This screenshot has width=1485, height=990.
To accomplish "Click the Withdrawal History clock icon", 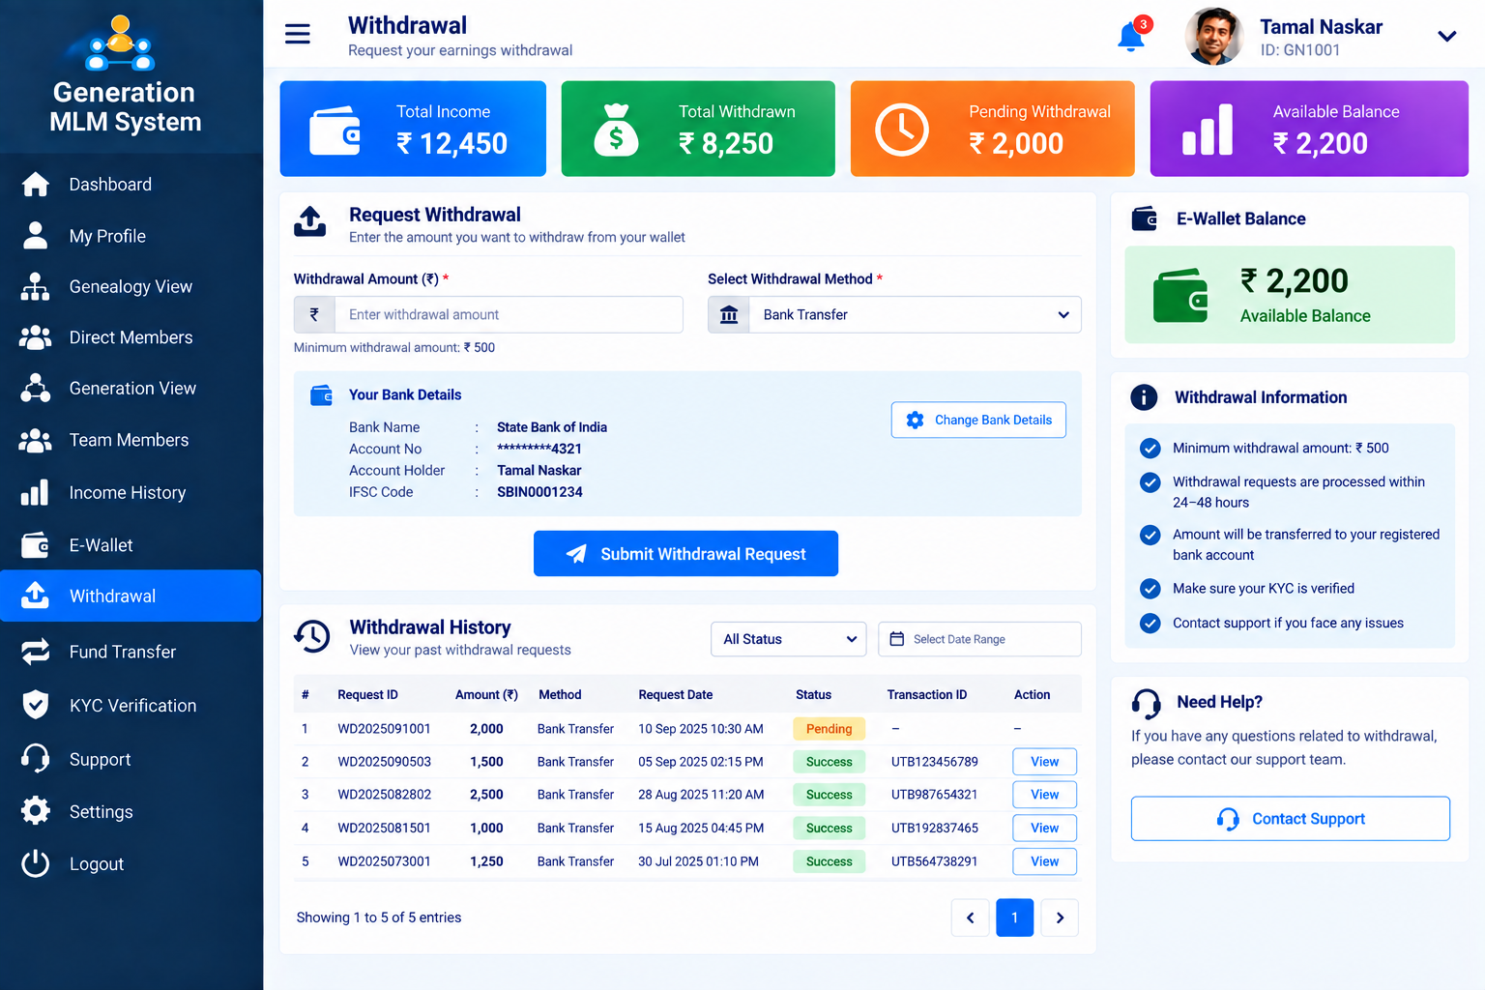I will pyautogui.click(x=312, y=636).
